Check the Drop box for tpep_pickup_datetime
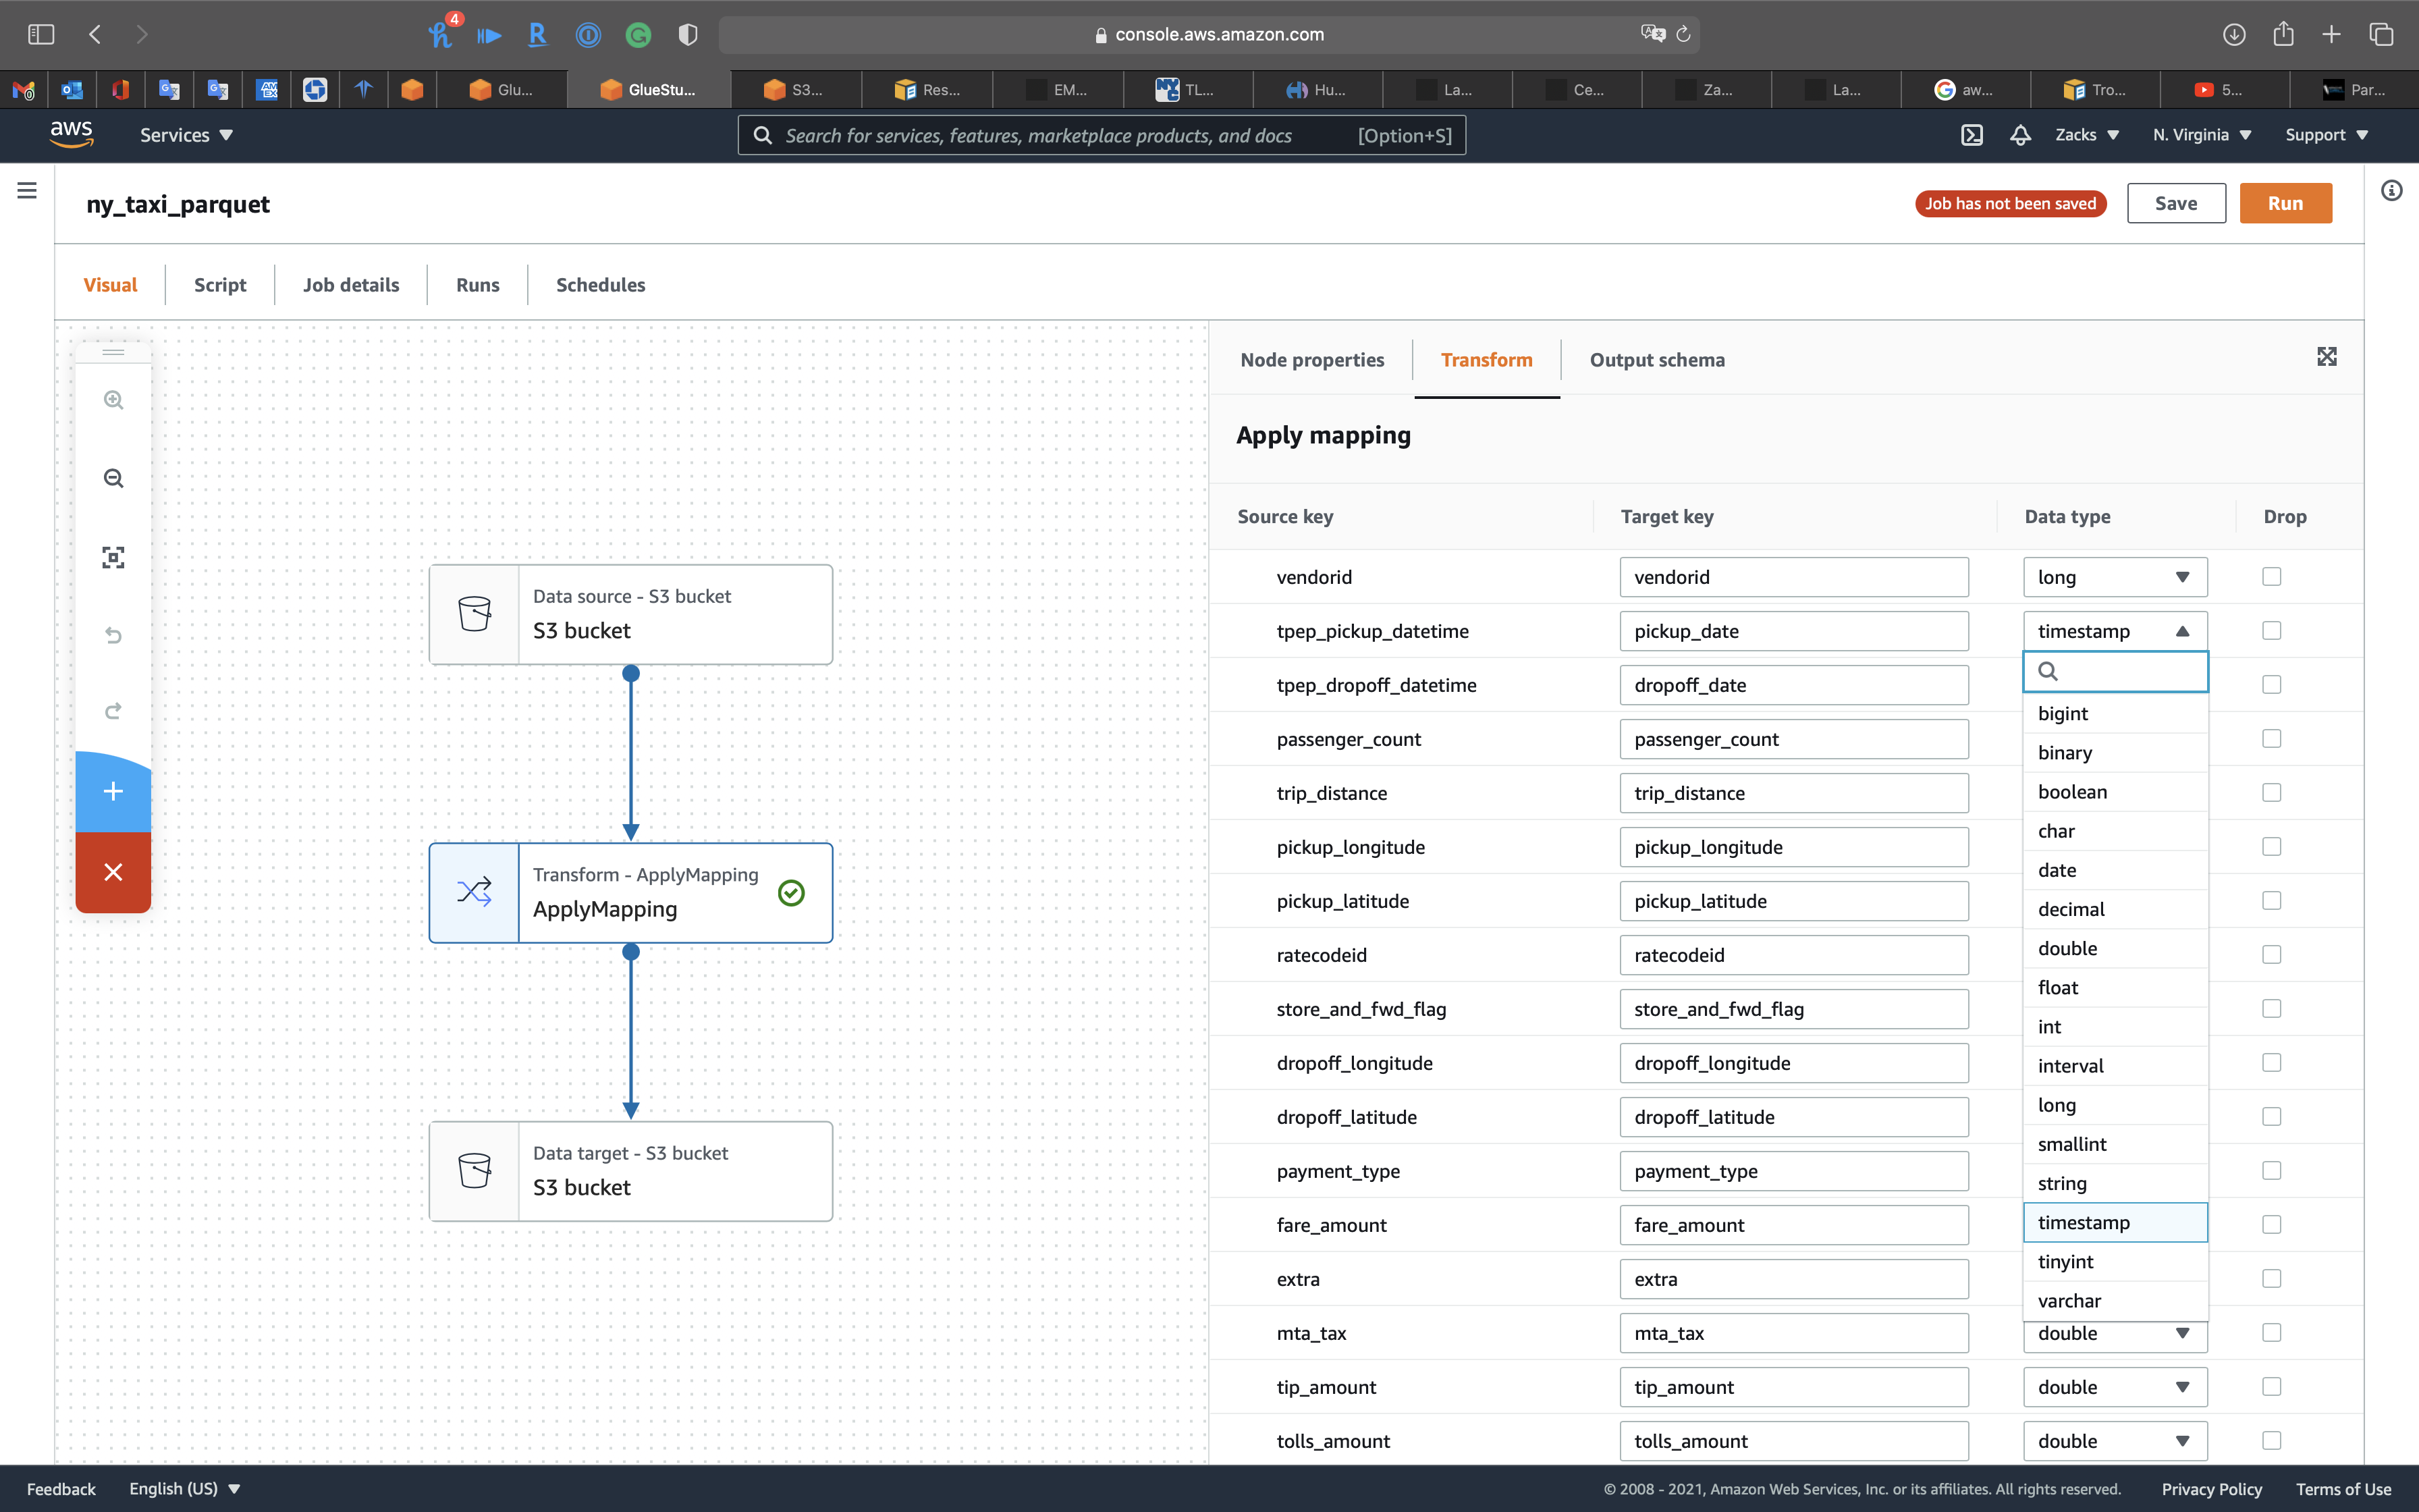This screenshot has height=1512, width=2419. tap(2271, 631)
